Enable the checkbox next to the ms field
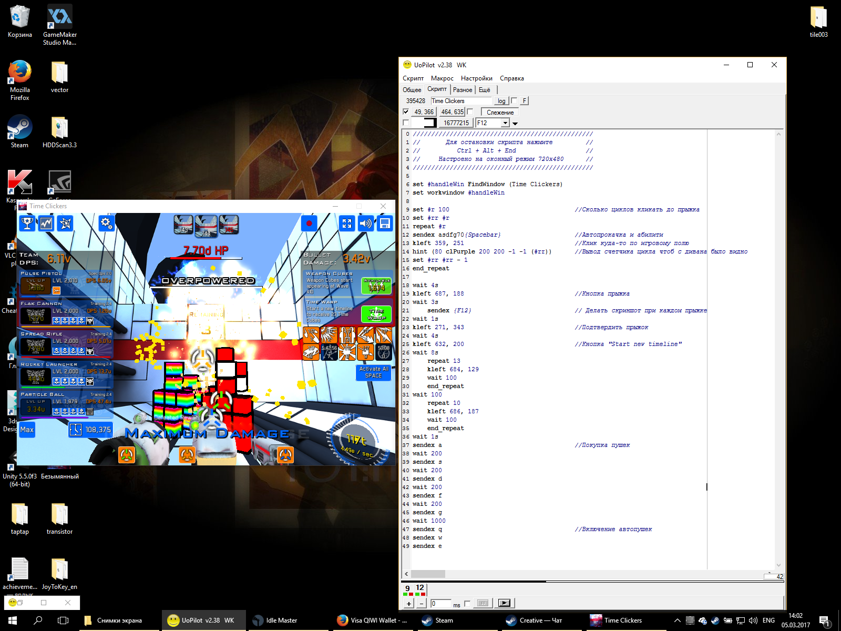 [x=467, y=604]
